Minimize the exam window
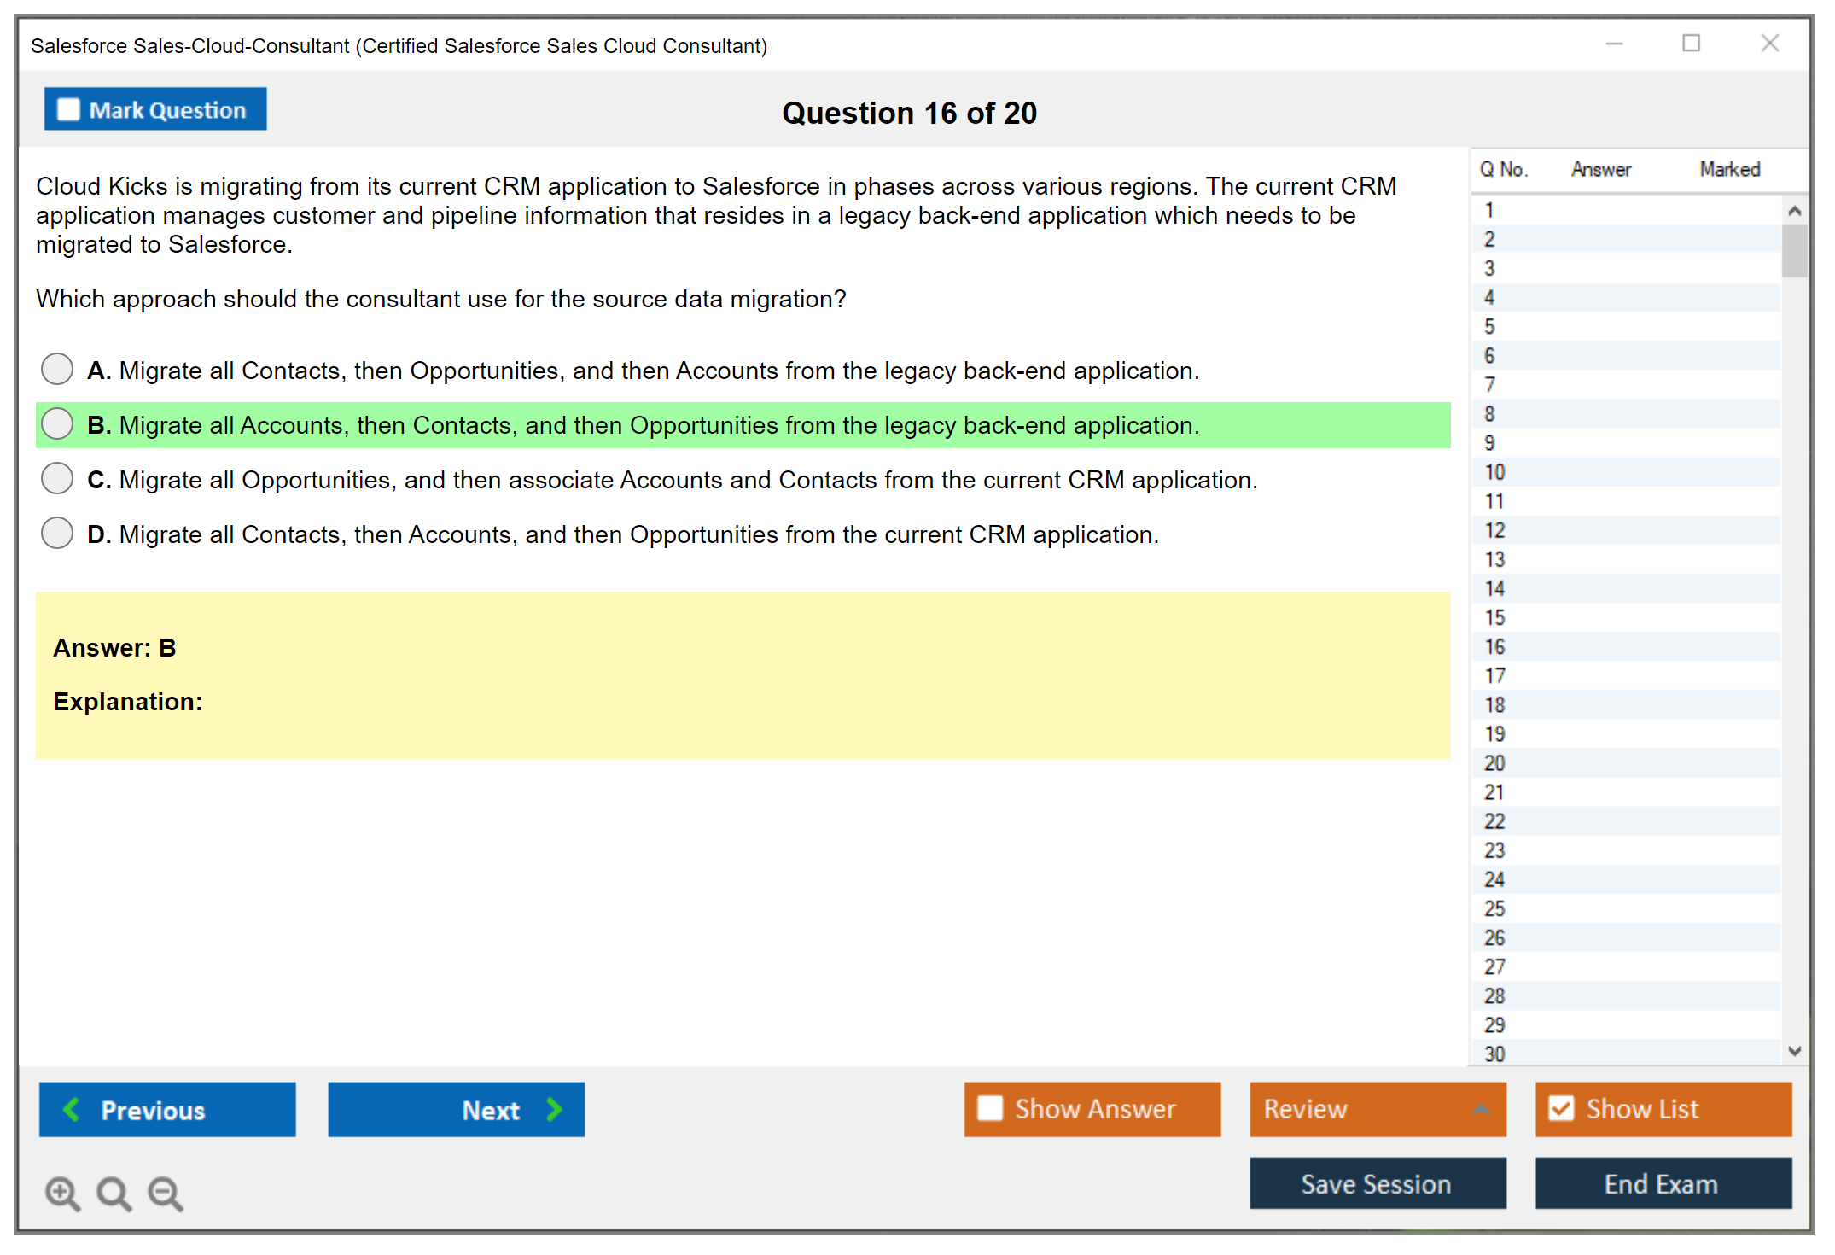This screenshot has width=1835, height=1255. [1614, 44]
